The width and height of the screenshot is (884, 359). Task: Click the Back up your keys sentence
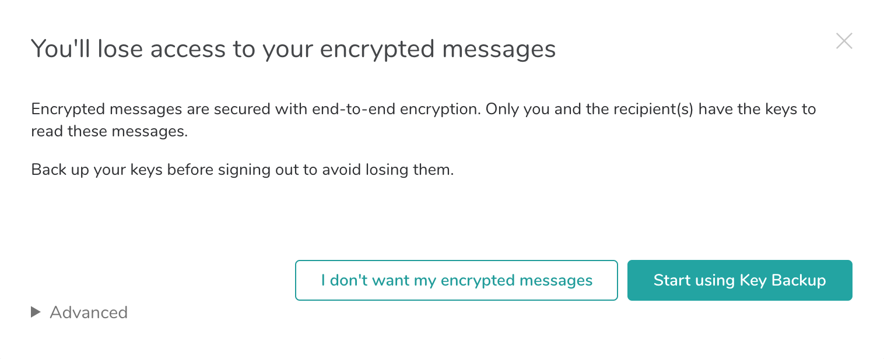[242, 171]
